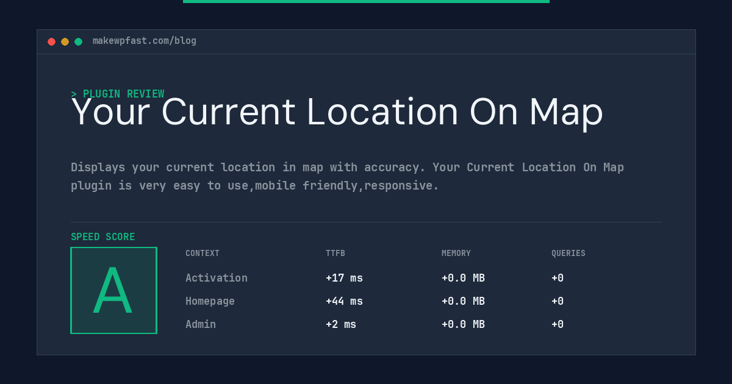Click Admin row queries value "+0"
Image resolution: width=732 pixels, height=384 pixels.
[558, 324]
